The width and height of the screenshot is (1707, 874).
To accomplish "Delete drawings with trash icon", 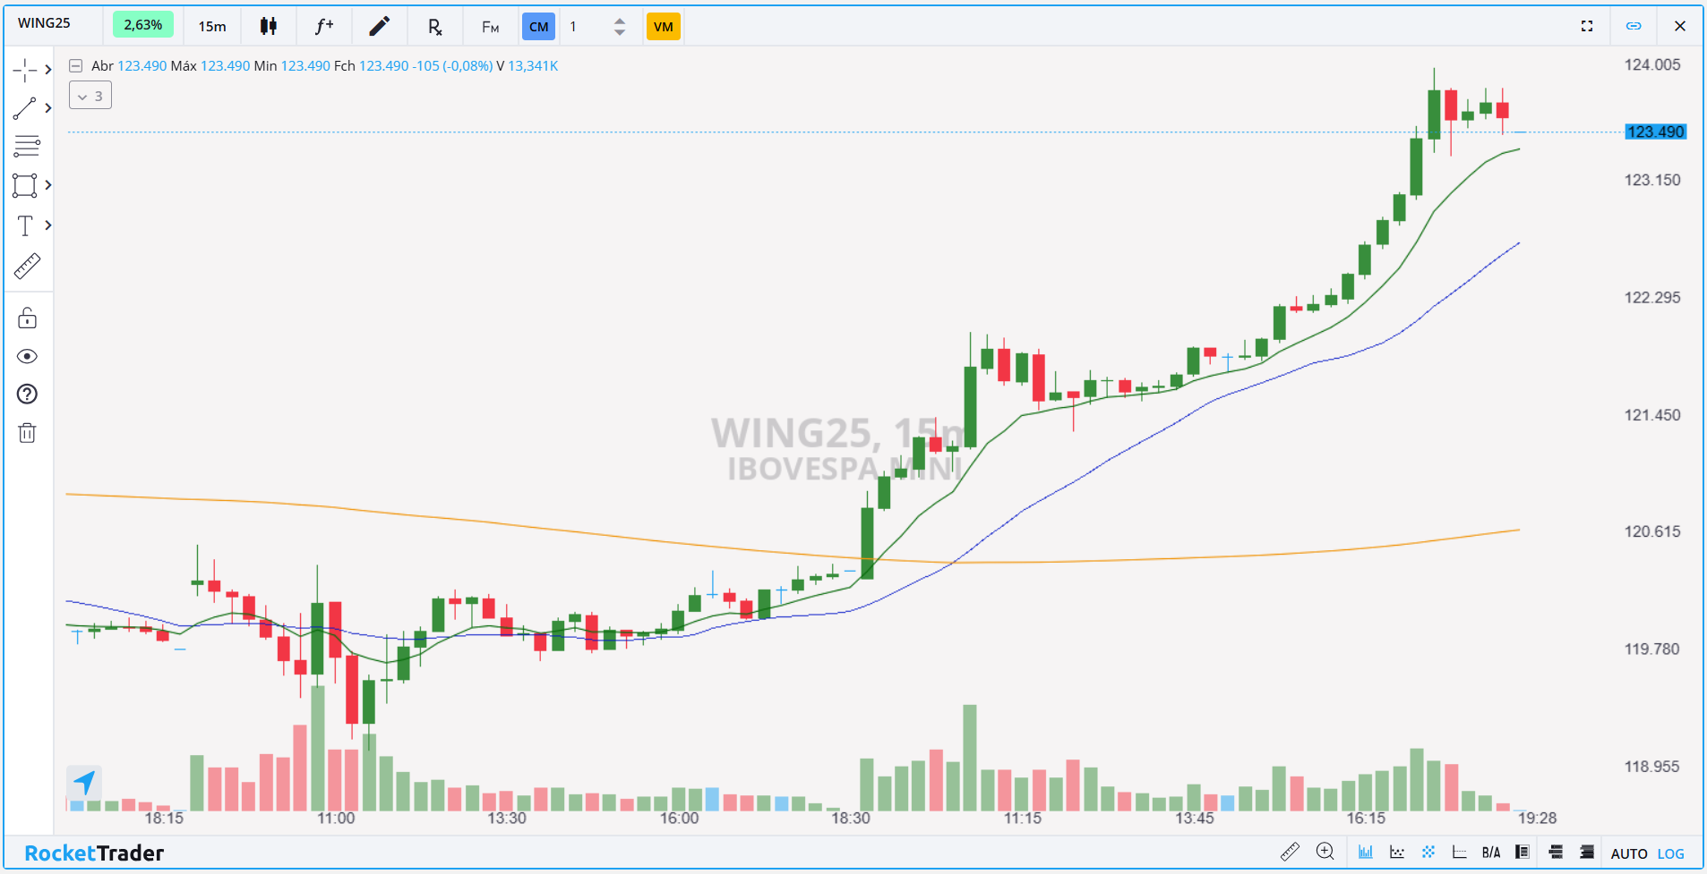I will pos(27,433).
